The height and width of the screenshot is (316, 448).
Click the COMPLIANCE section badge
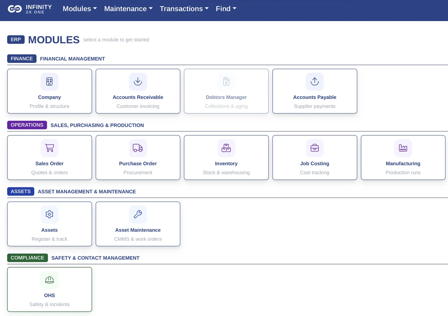point(28,258)
